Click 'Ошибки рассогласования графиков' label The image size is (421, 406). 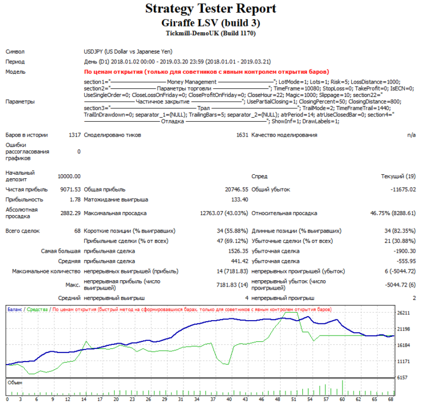27,152
